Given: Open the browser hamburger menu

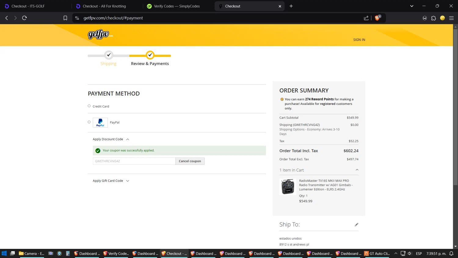Looking at the screenshot, I should pyautogui.click(x=451, y=18).
